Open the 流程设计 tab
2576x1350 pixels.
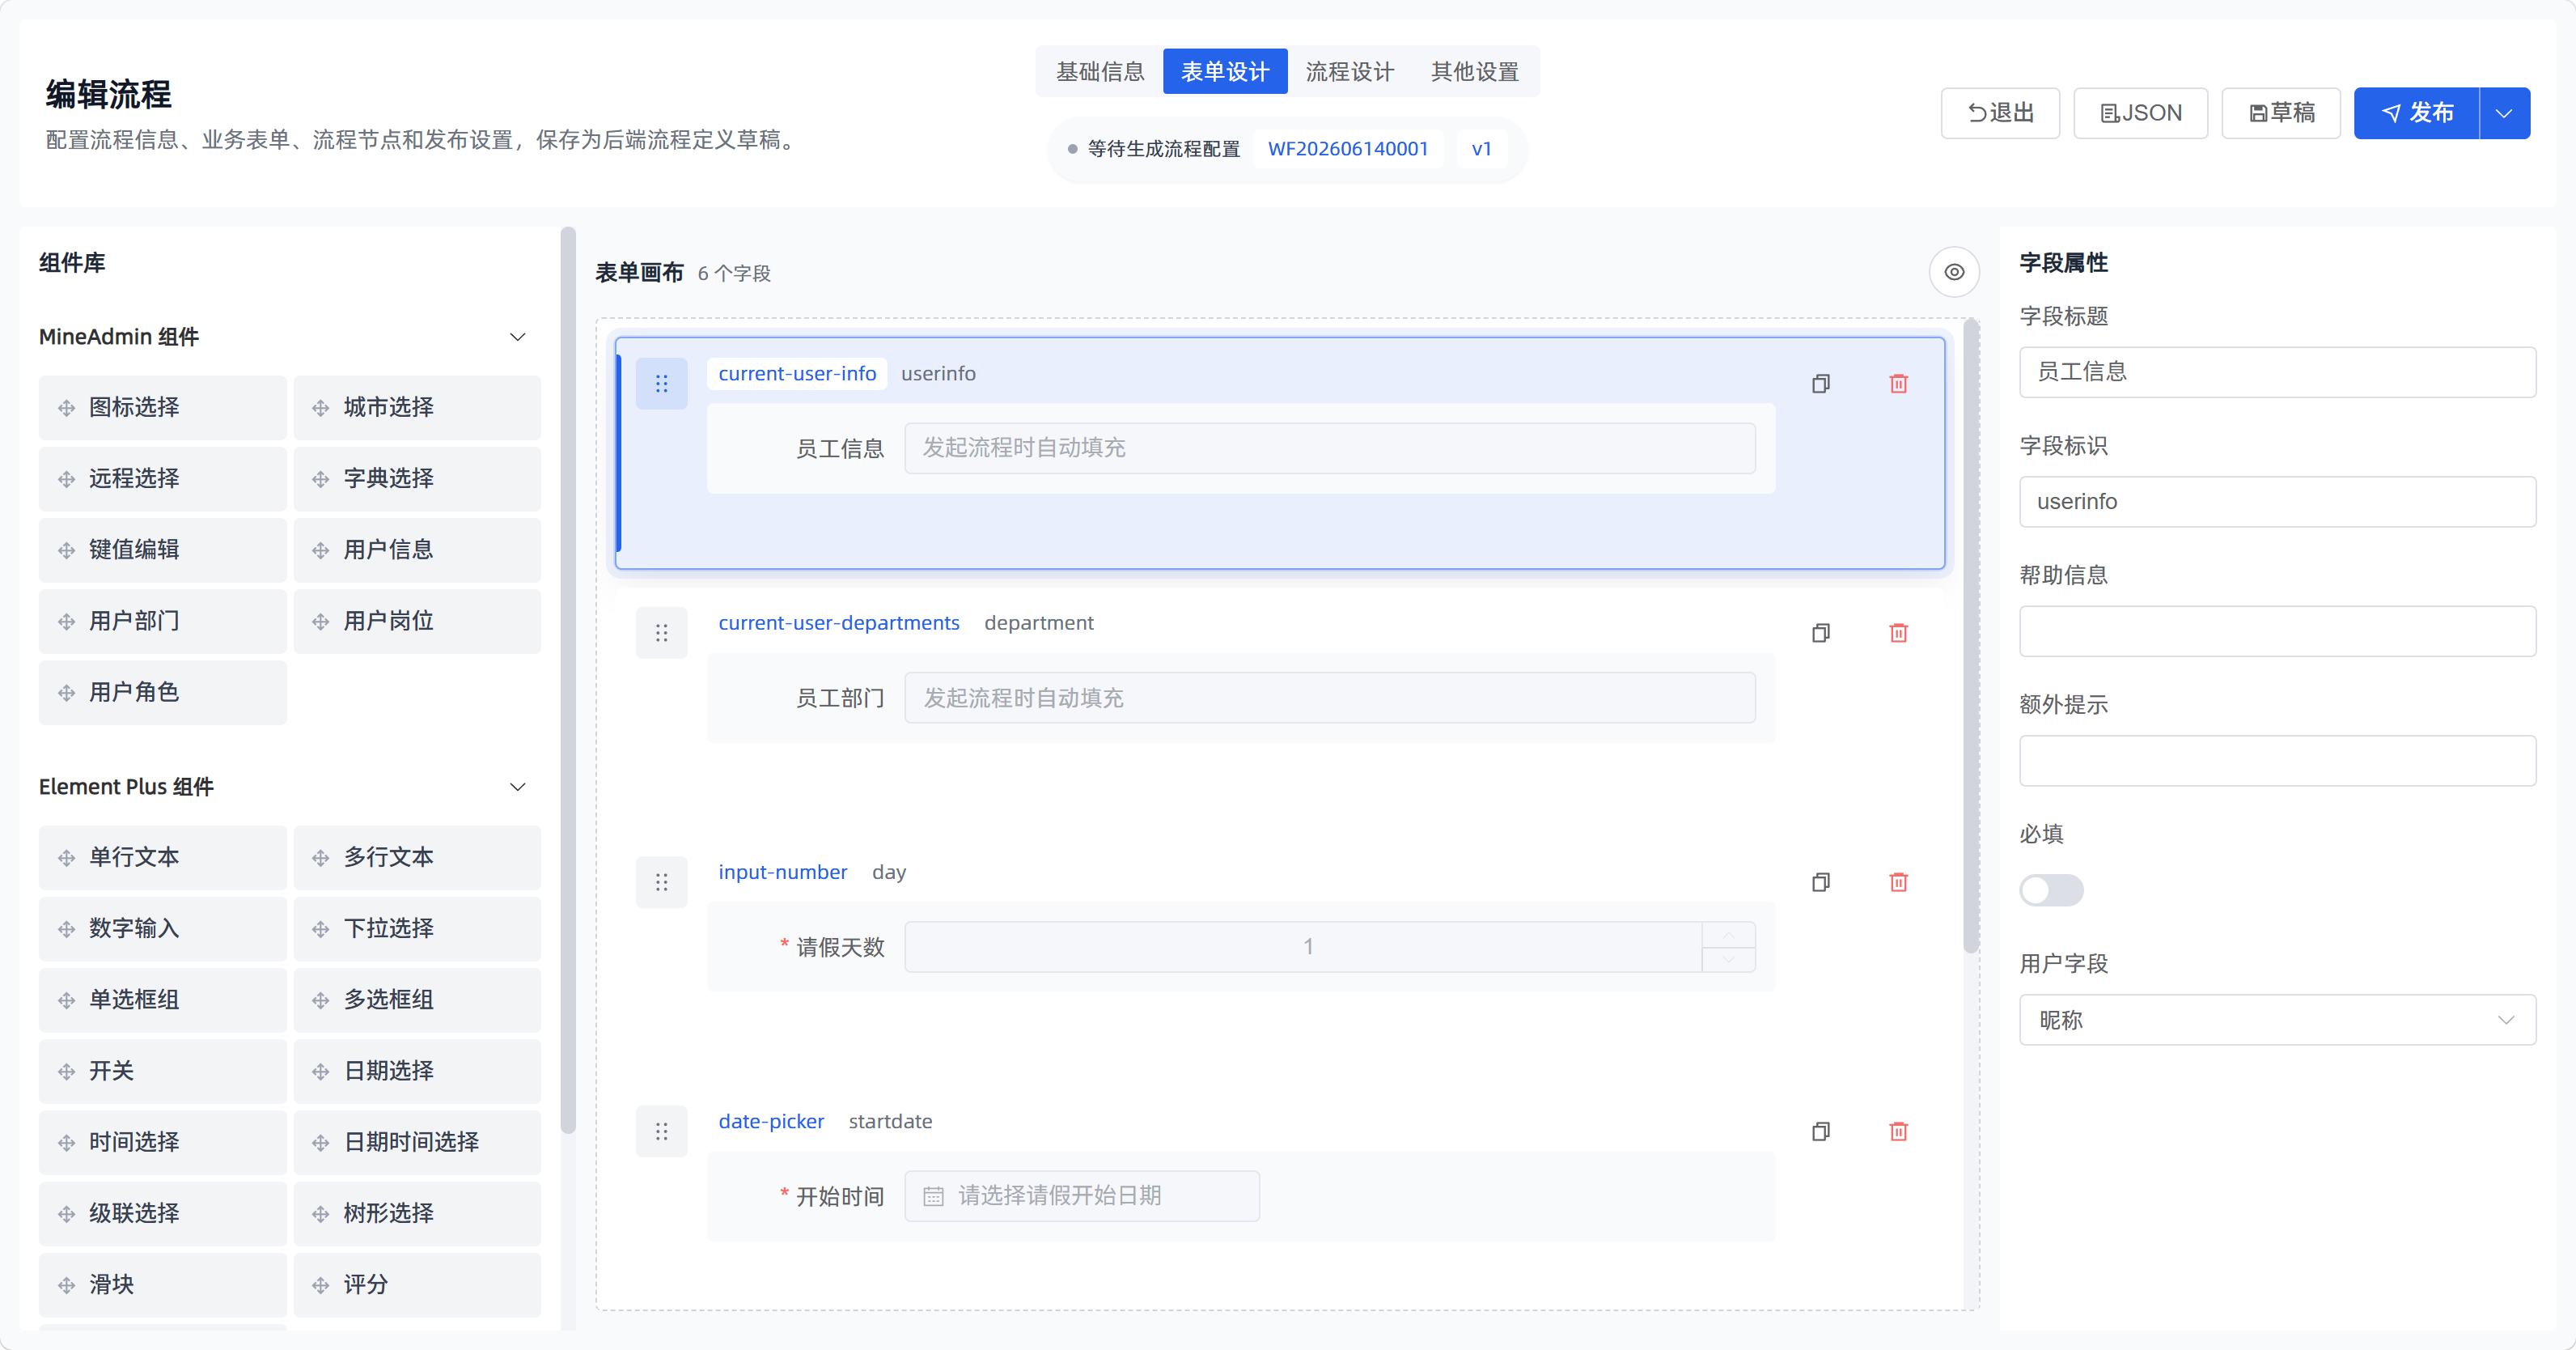[x=1349, y=72]
